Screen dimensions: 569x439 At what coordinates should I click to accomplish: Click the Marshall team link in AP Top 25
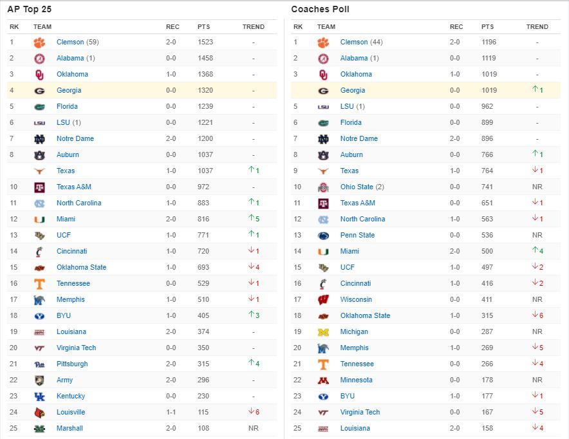[70, 429]
